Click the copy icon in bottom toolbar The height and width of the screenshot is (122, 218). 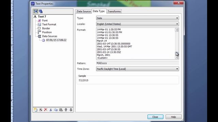click(x=56, y=110)
